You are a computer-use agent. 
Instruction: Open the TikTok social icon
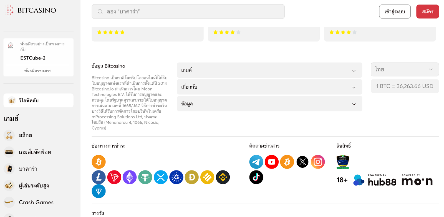click(x=256, y=177)
